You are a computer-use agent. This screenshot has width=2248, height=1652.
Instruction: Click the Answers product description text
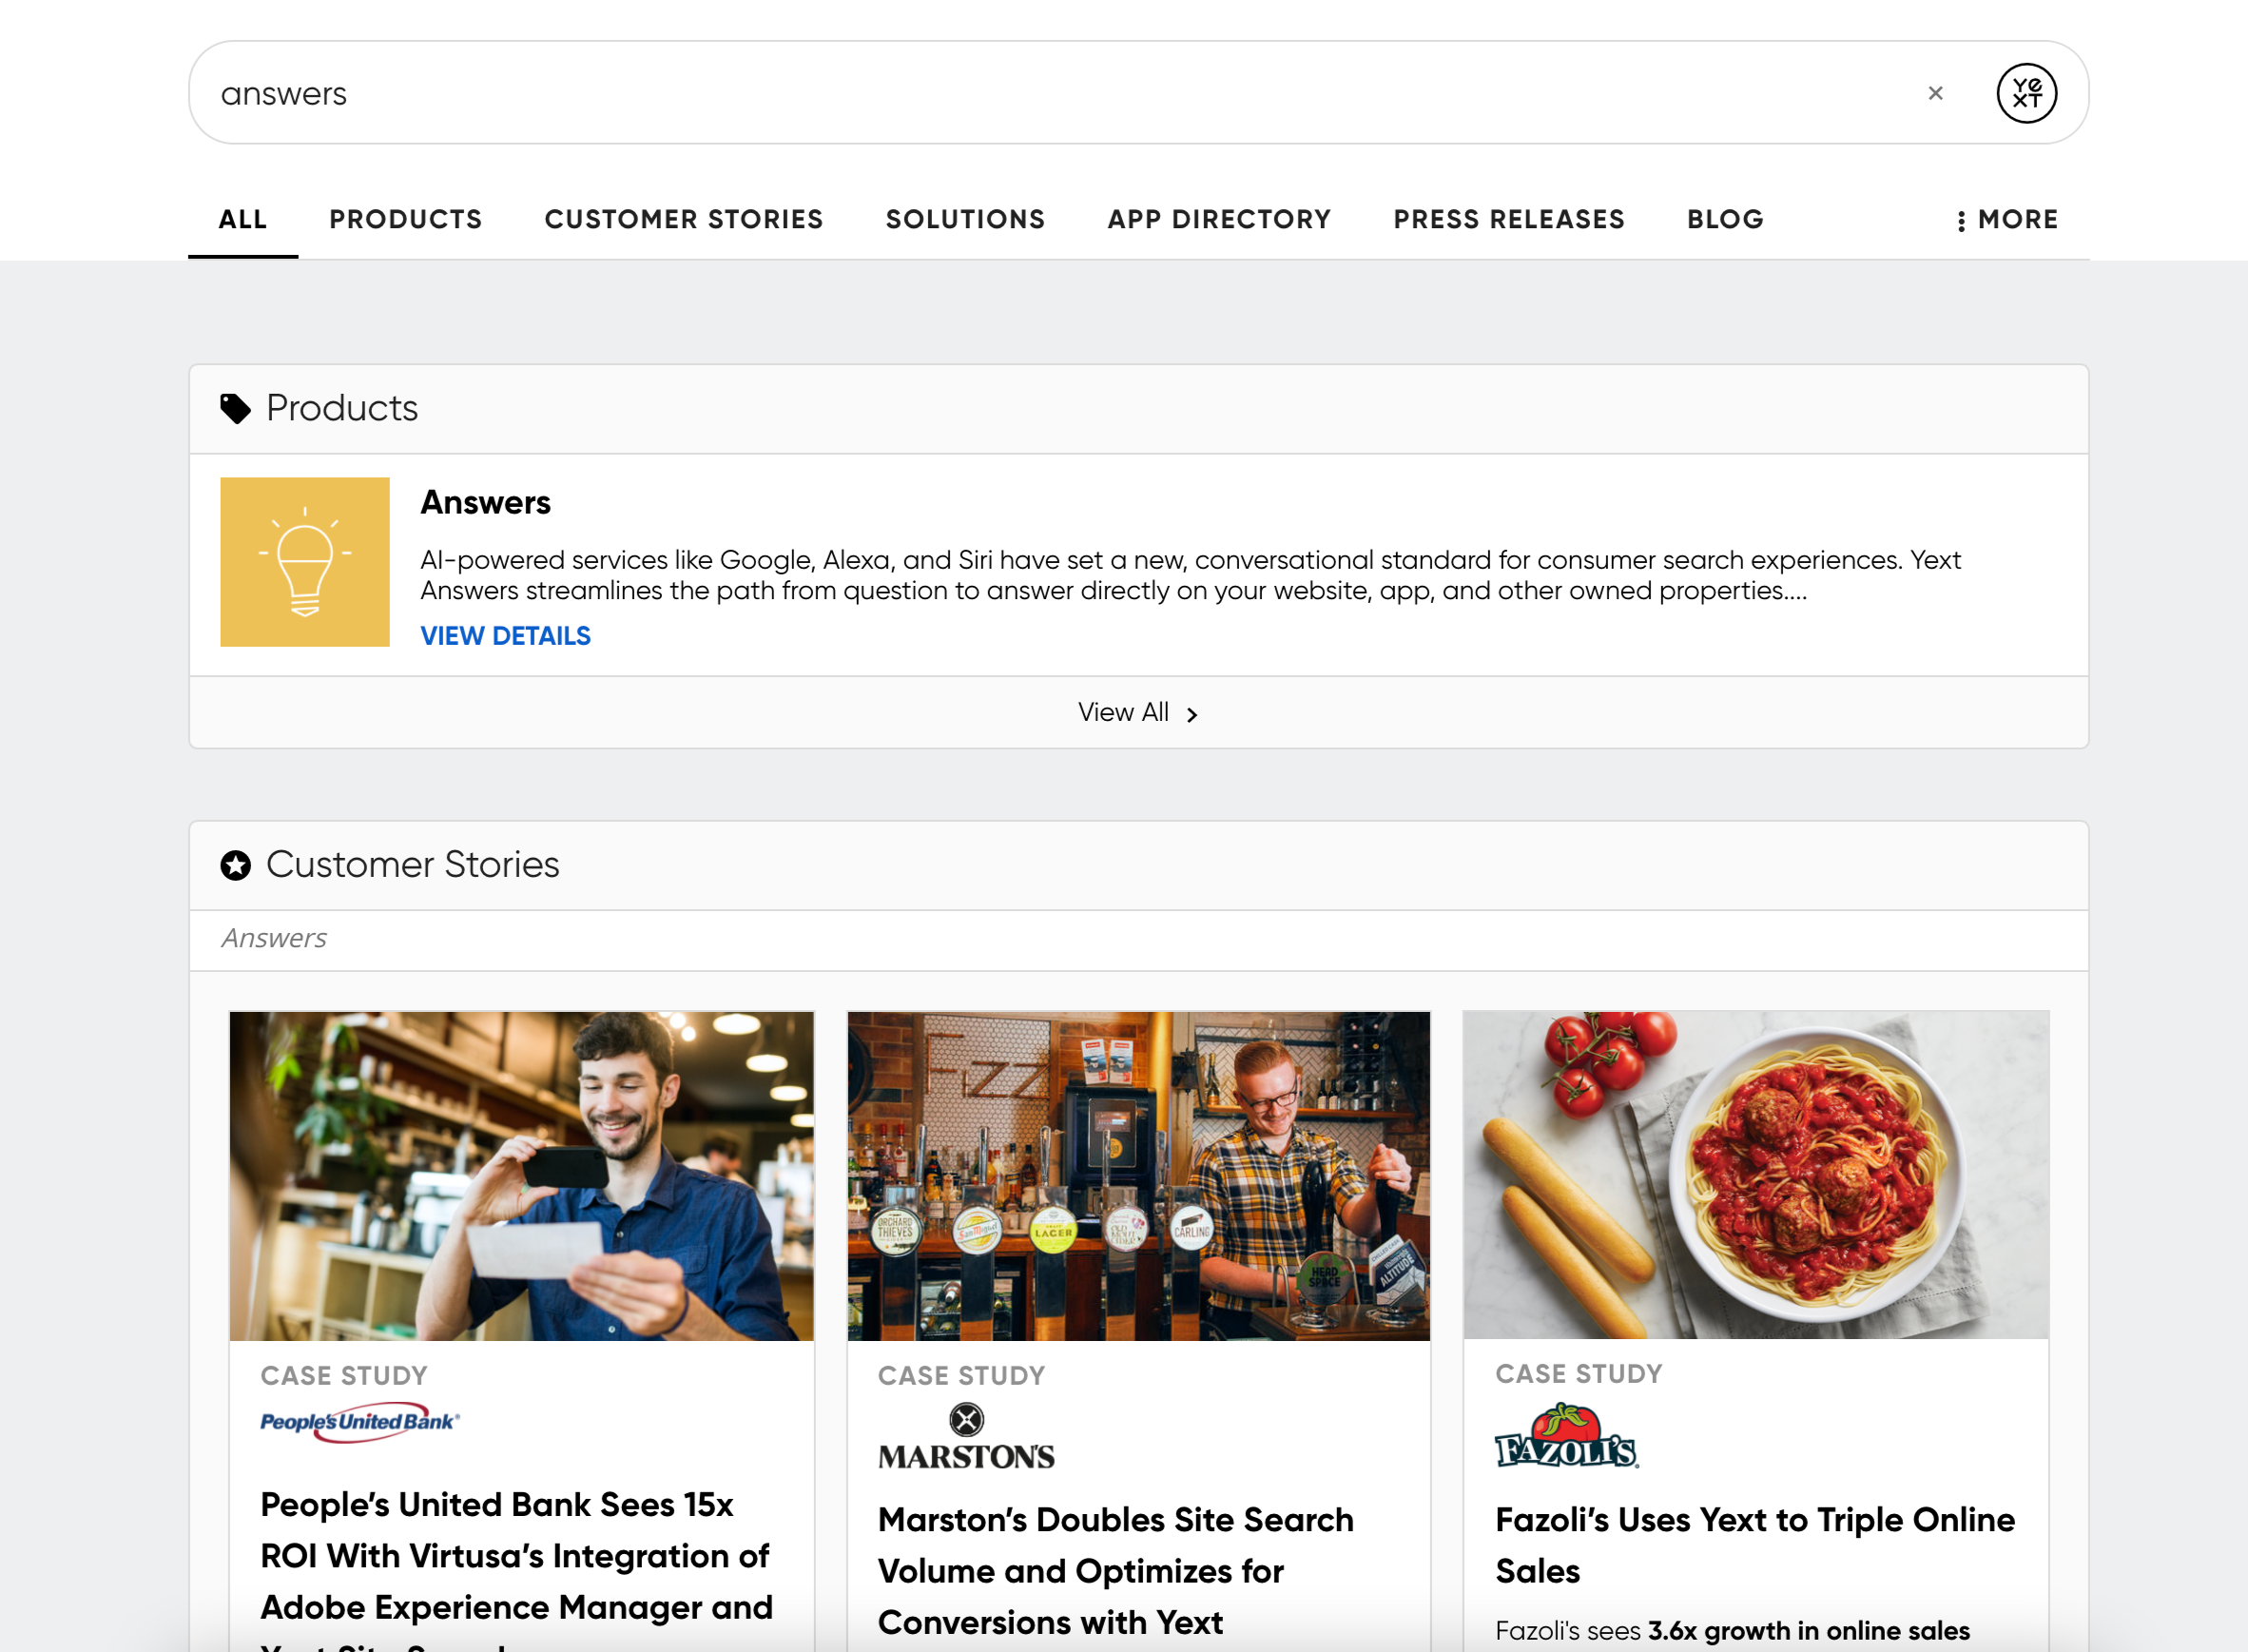1191,575
